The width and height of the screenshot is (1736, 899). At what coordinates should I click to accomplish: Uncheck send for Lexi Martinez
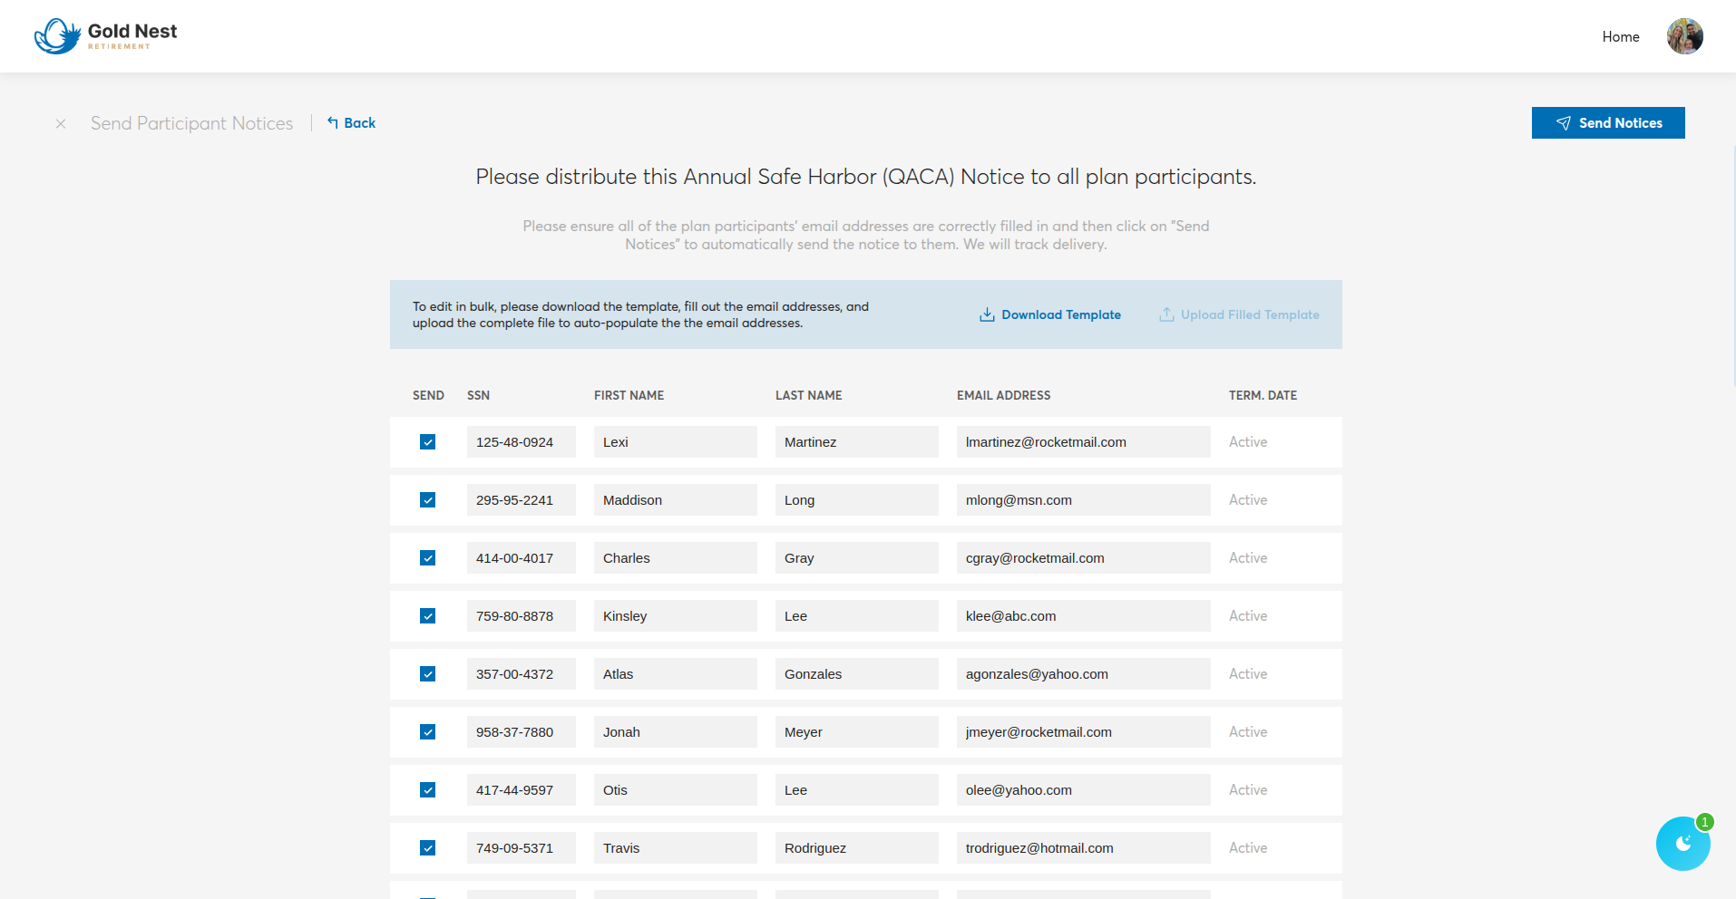tap(428, 442)
